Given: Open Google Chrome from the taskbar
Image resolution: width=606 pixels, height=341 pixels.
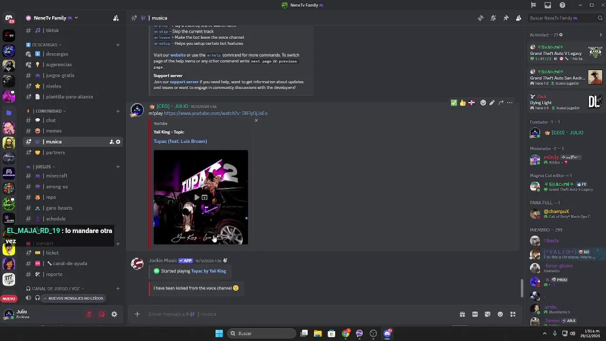Looking at the screenshot, I should (346, 333).
